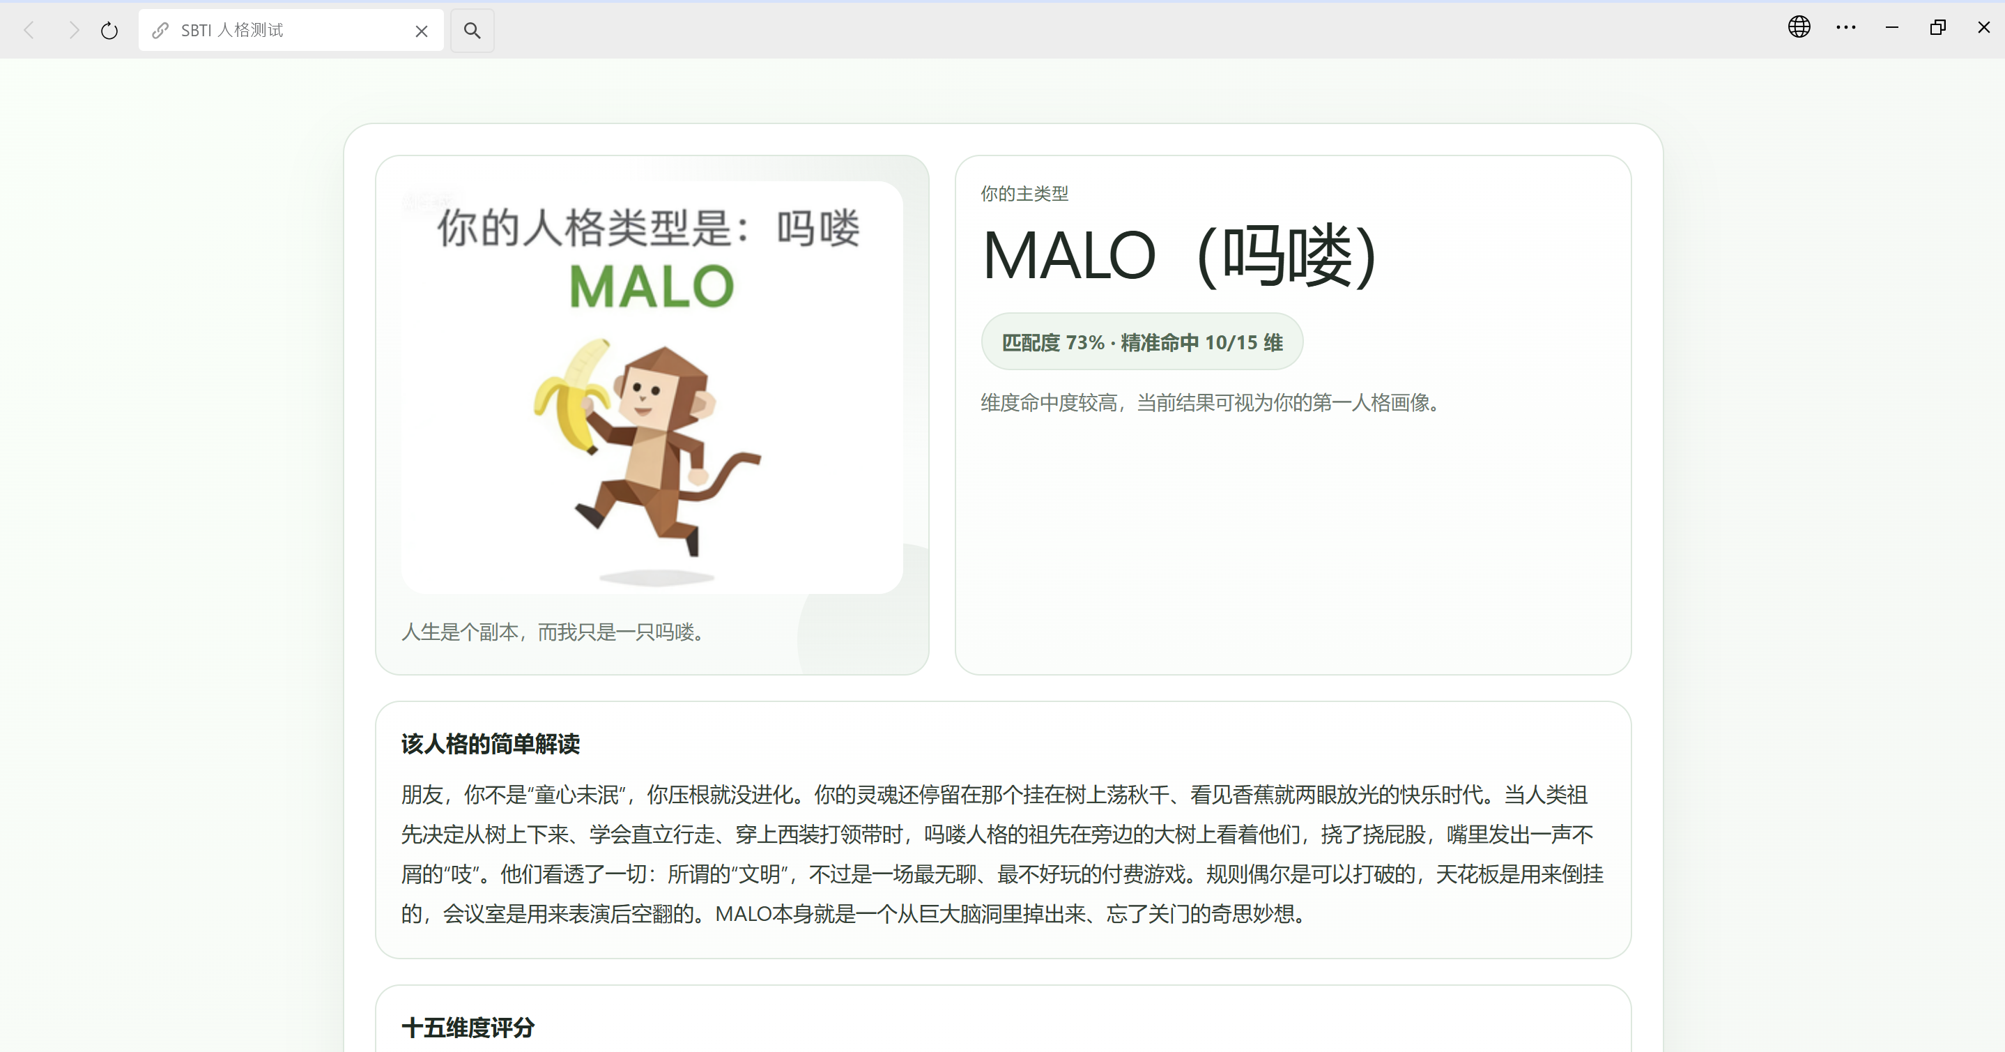The height and width of the screenshot is (1052, 2005).
Task: Close the SBTI 人格测试 tab
Action: pyautogui.click(x=421, y=31)
